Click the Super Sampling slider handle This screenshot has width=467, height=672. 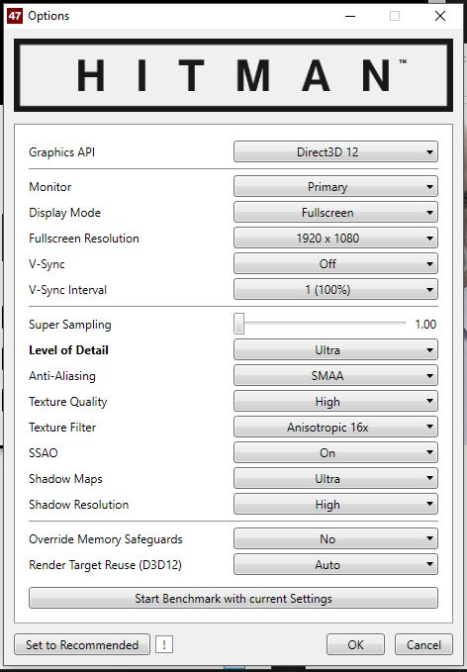pyautogui.click(x=239, y=324)
